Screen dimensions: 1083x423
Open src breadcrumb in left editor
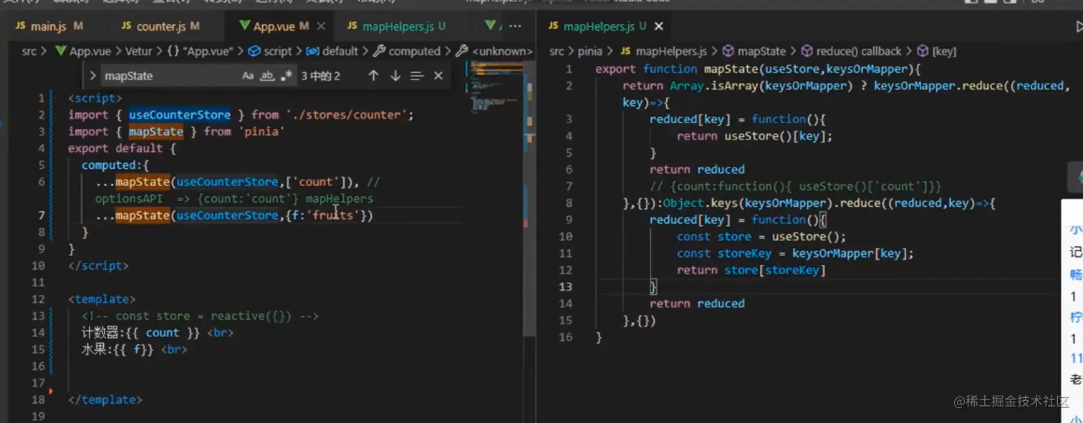point(29,52)
